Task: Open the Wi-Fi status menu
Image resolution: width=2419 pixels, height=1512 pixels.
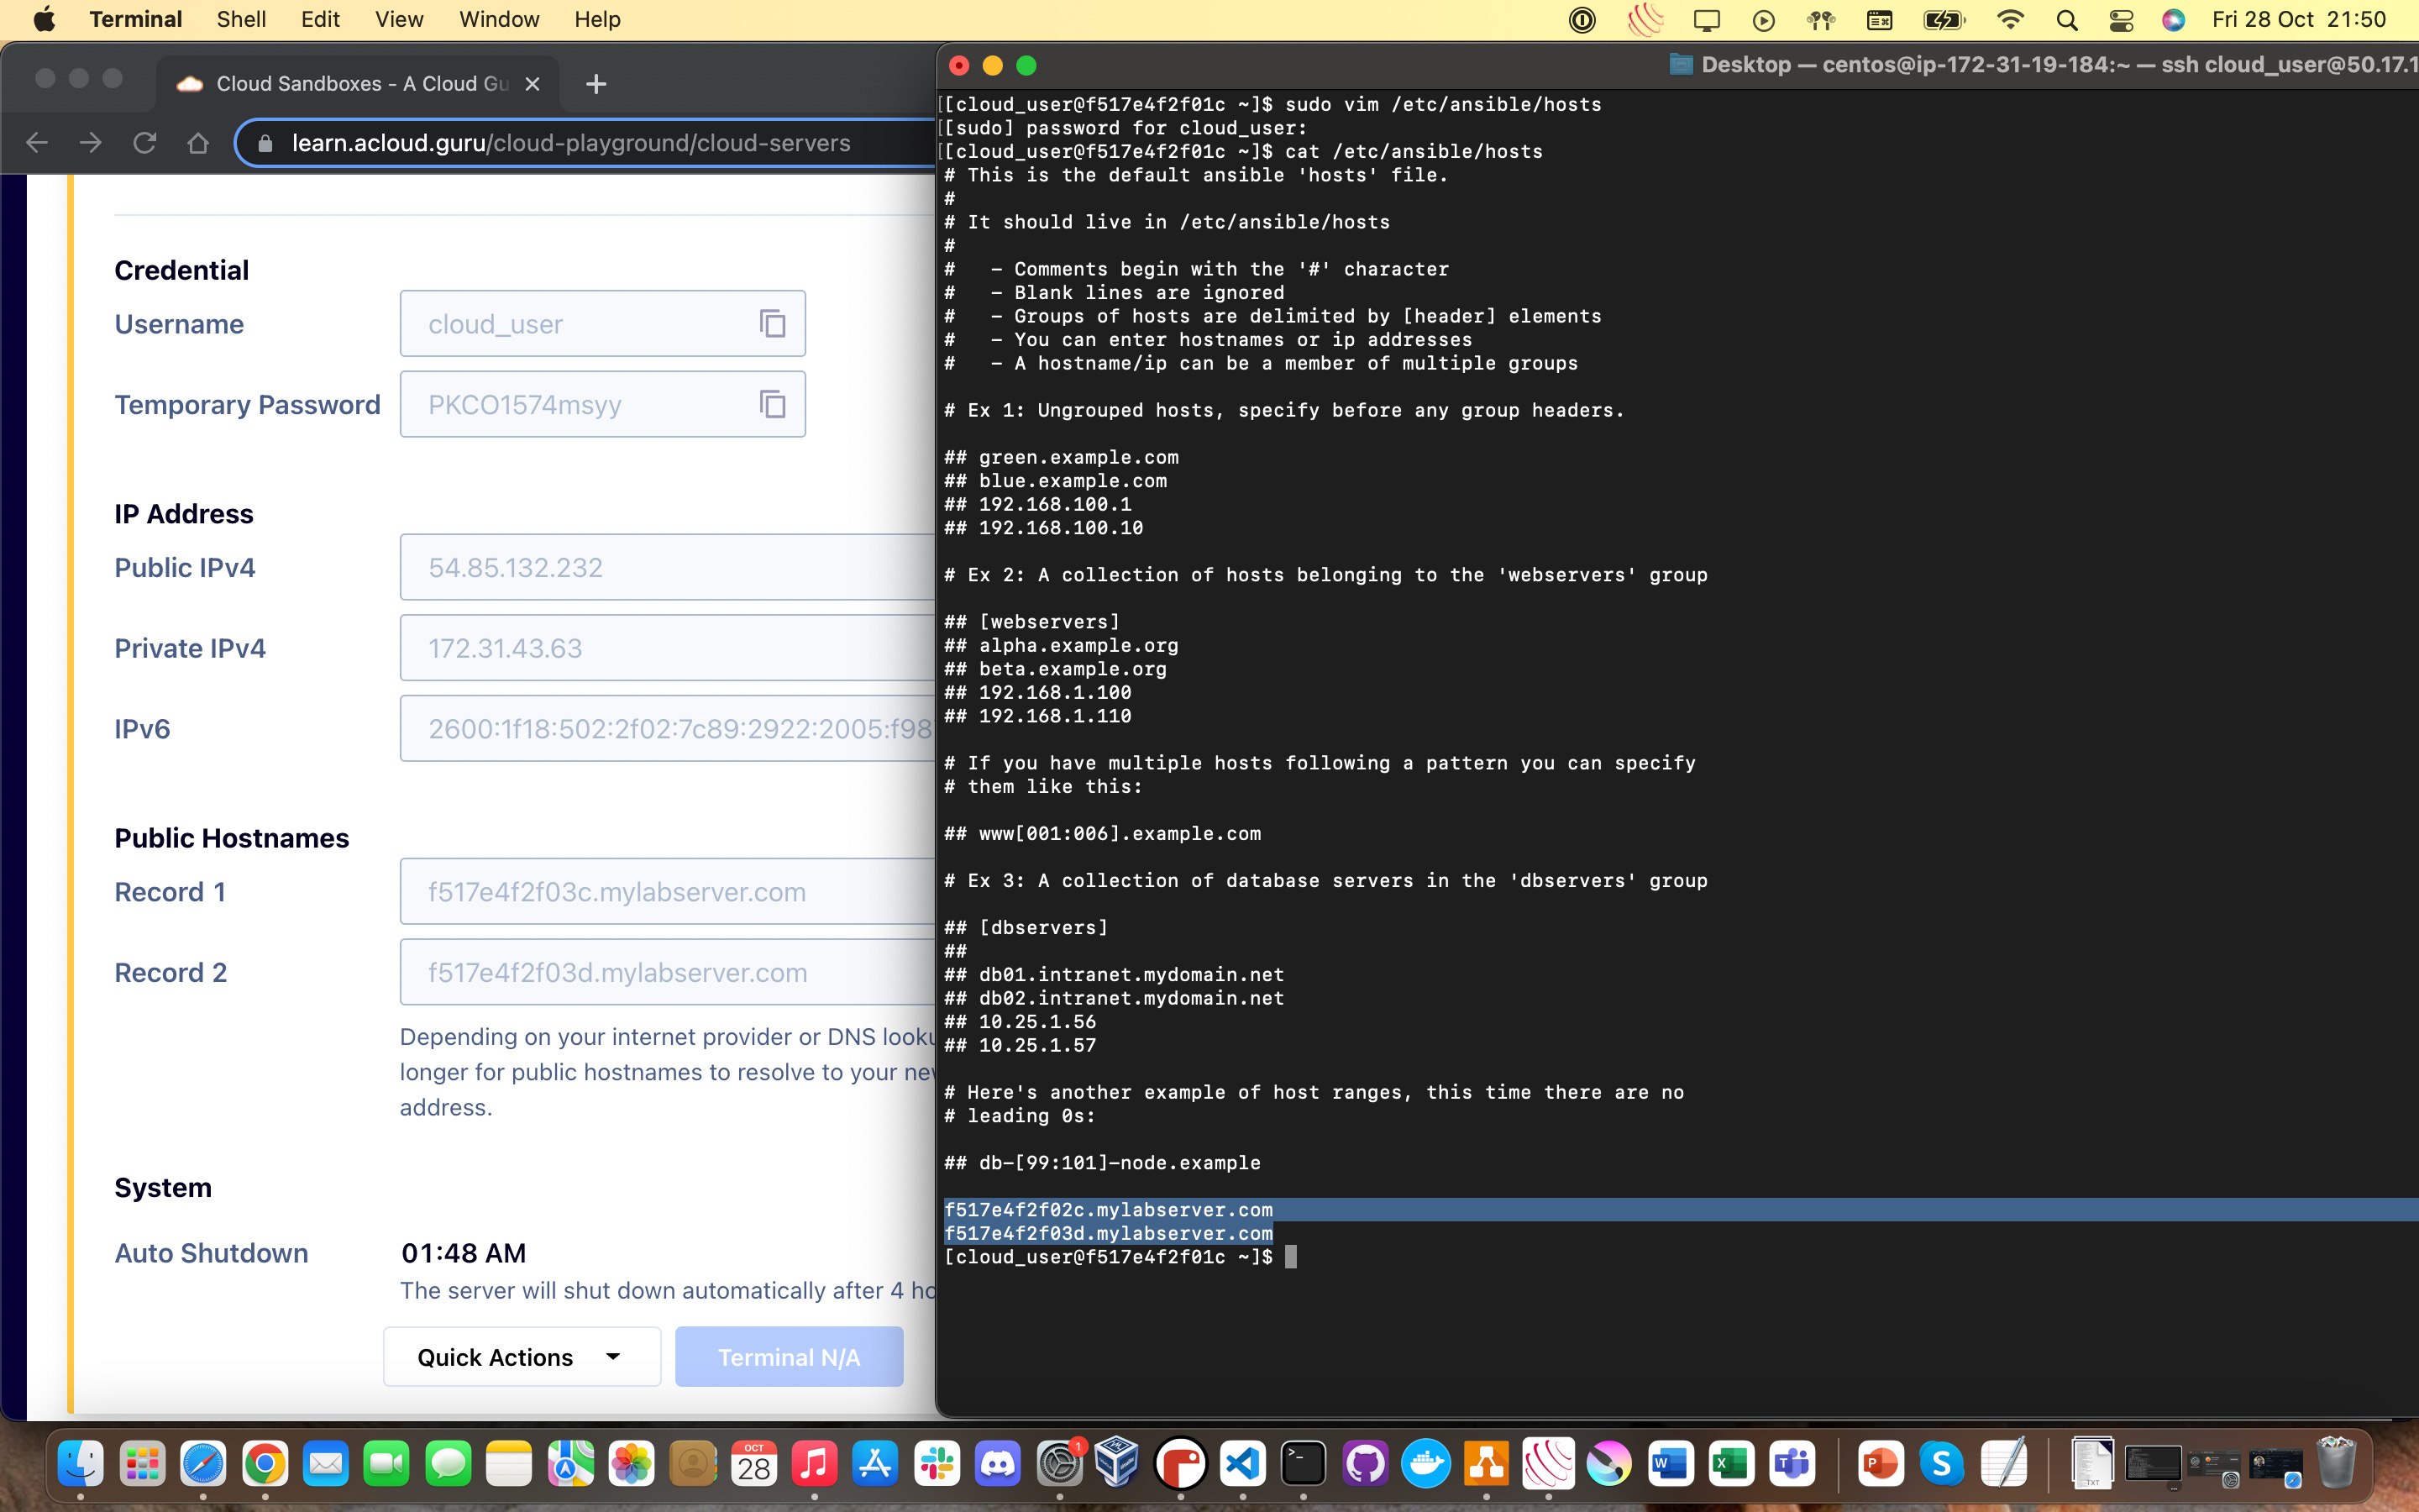Action: pos(2009,20)
